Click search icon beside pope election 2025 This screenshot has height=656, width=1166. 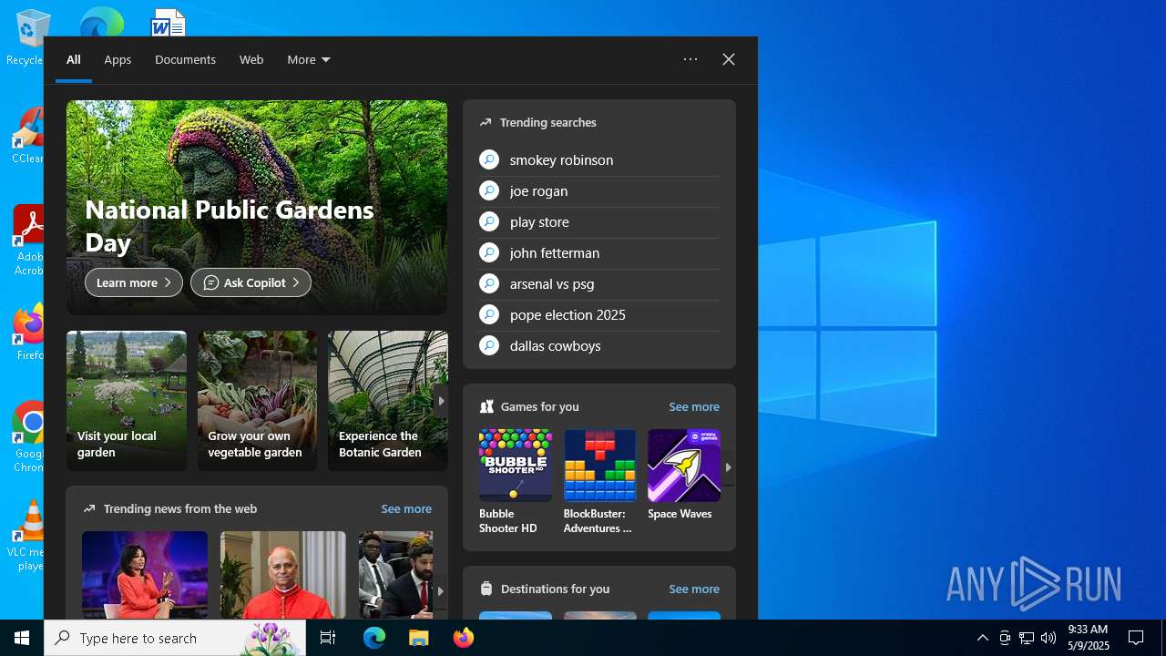[489, 314]
